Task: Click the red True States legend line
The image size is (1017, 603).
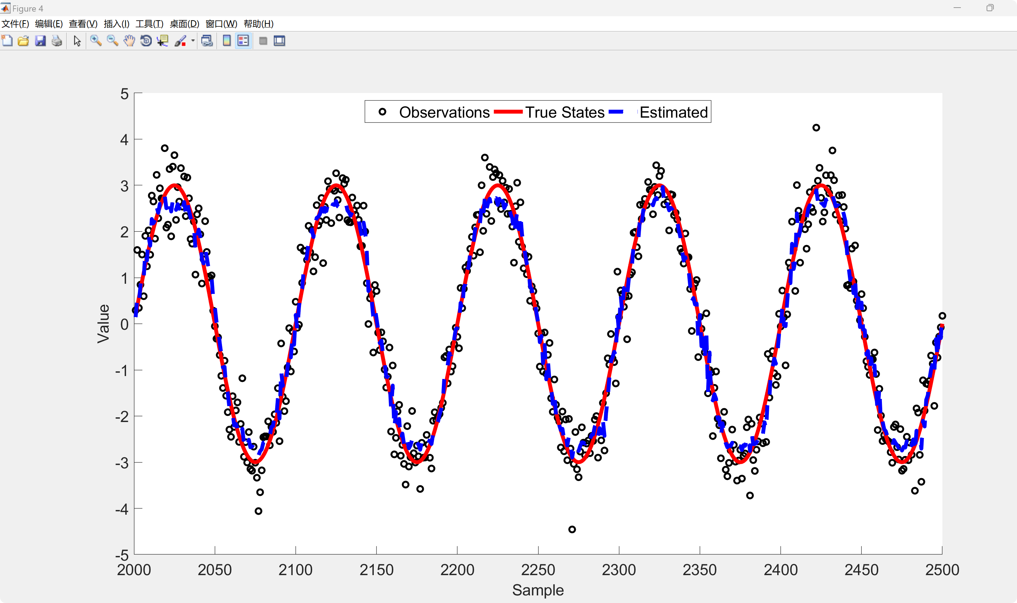Action: click(x=508, y=112)
